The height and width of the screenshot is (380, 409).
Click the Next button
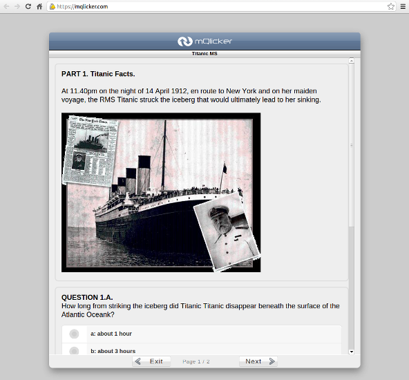click(258, 361)
